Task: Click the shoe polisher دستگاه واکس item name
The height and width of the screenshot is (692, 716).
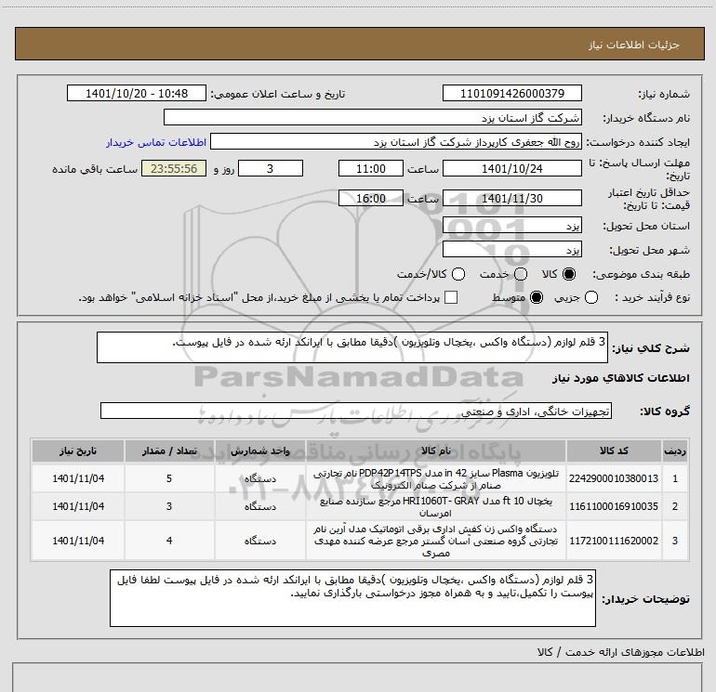Action: click(x=435, y=541)
